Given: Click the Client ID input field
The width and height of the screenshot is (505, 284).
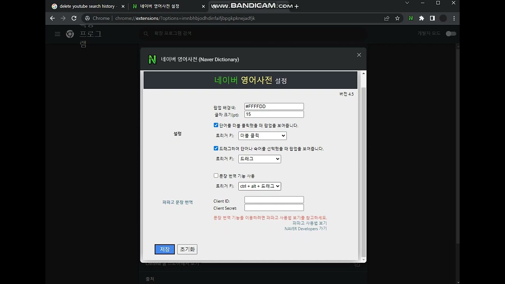Looking at the screenshot, I should [274, 200].
